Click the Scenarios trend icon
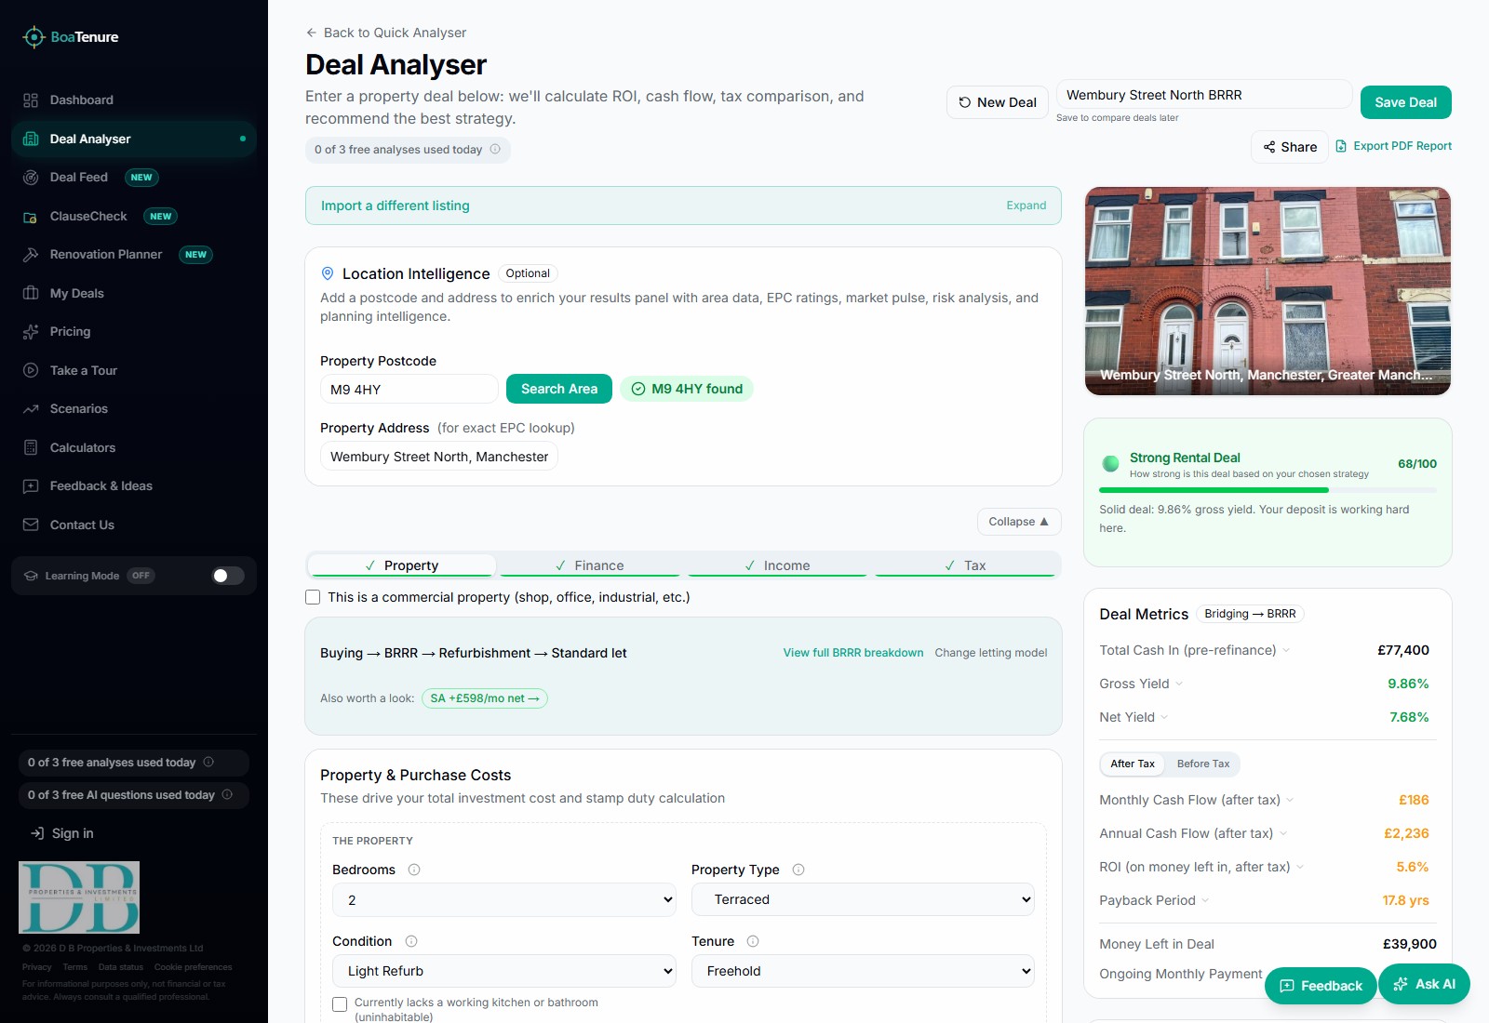 point(31,409)
